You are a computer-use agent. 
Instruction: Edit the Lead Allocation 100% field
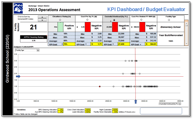click(x=88, y=112)
